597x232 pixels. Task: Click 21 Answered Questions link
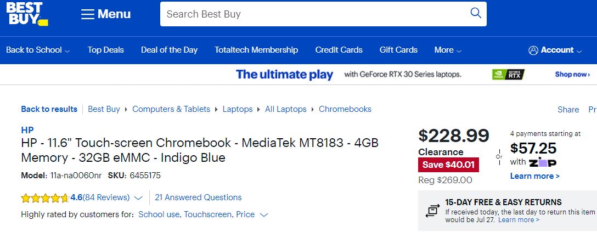pyautogui.click(x=199, y=197)
